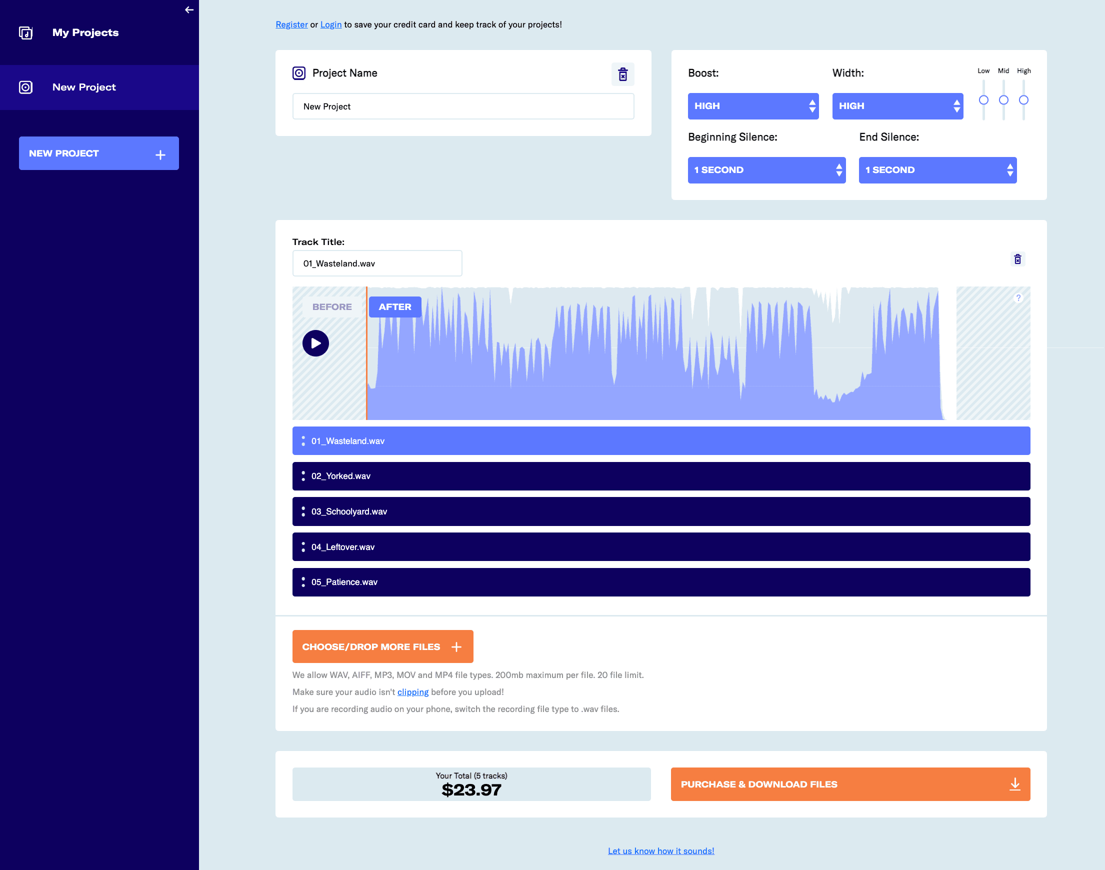
Task: Click the drag handle dots on 01_Wasteland.wav row
Action: [x=303, y=441]
